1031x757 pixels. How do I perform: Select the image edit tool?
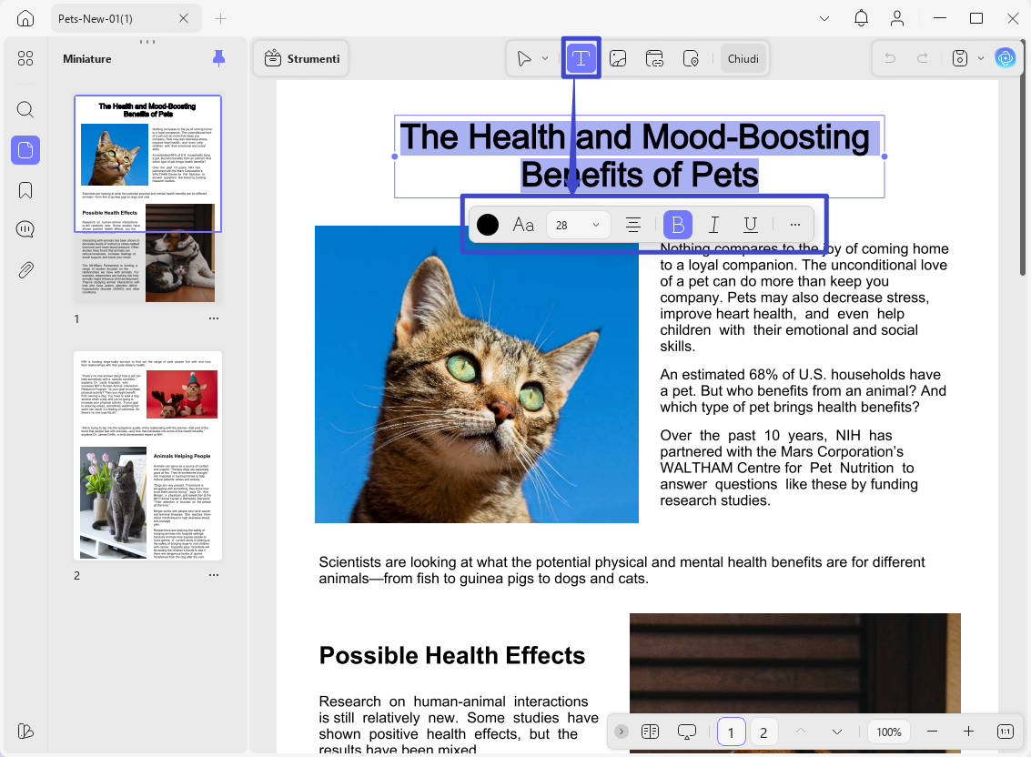pyautogui.click(x=618, y=58)
